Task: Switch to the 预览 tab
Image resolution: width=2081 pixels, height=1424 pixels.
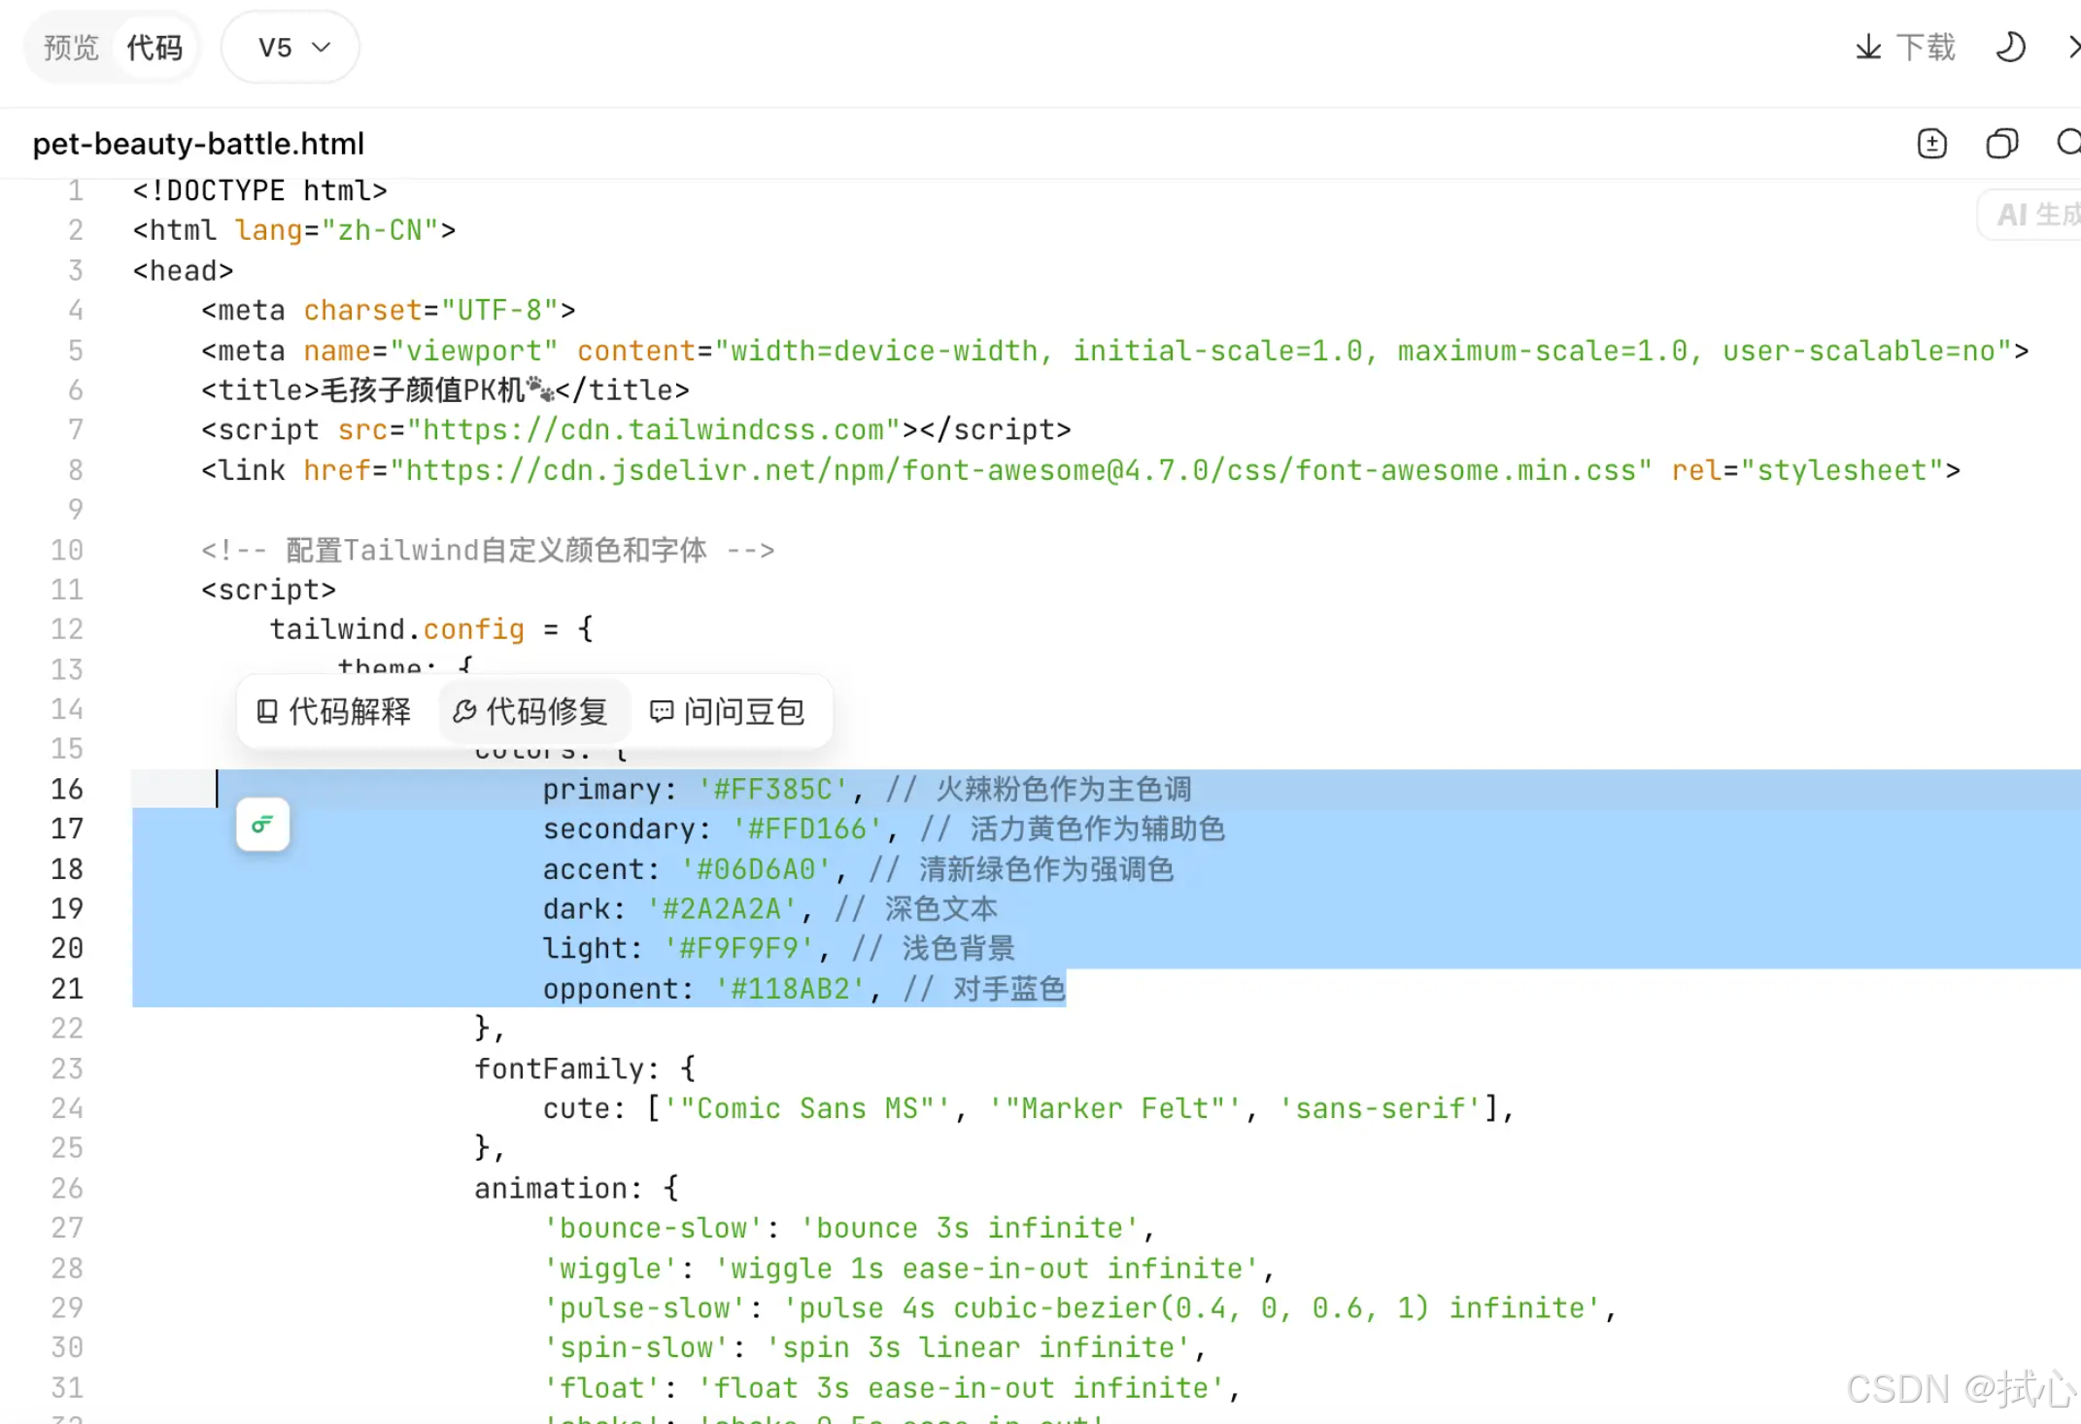Action: pyautogui.click(x=71, y=47)
